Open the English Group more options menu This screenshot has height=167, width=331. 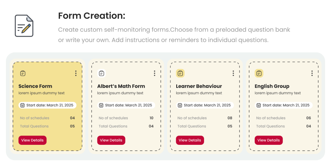312,73
